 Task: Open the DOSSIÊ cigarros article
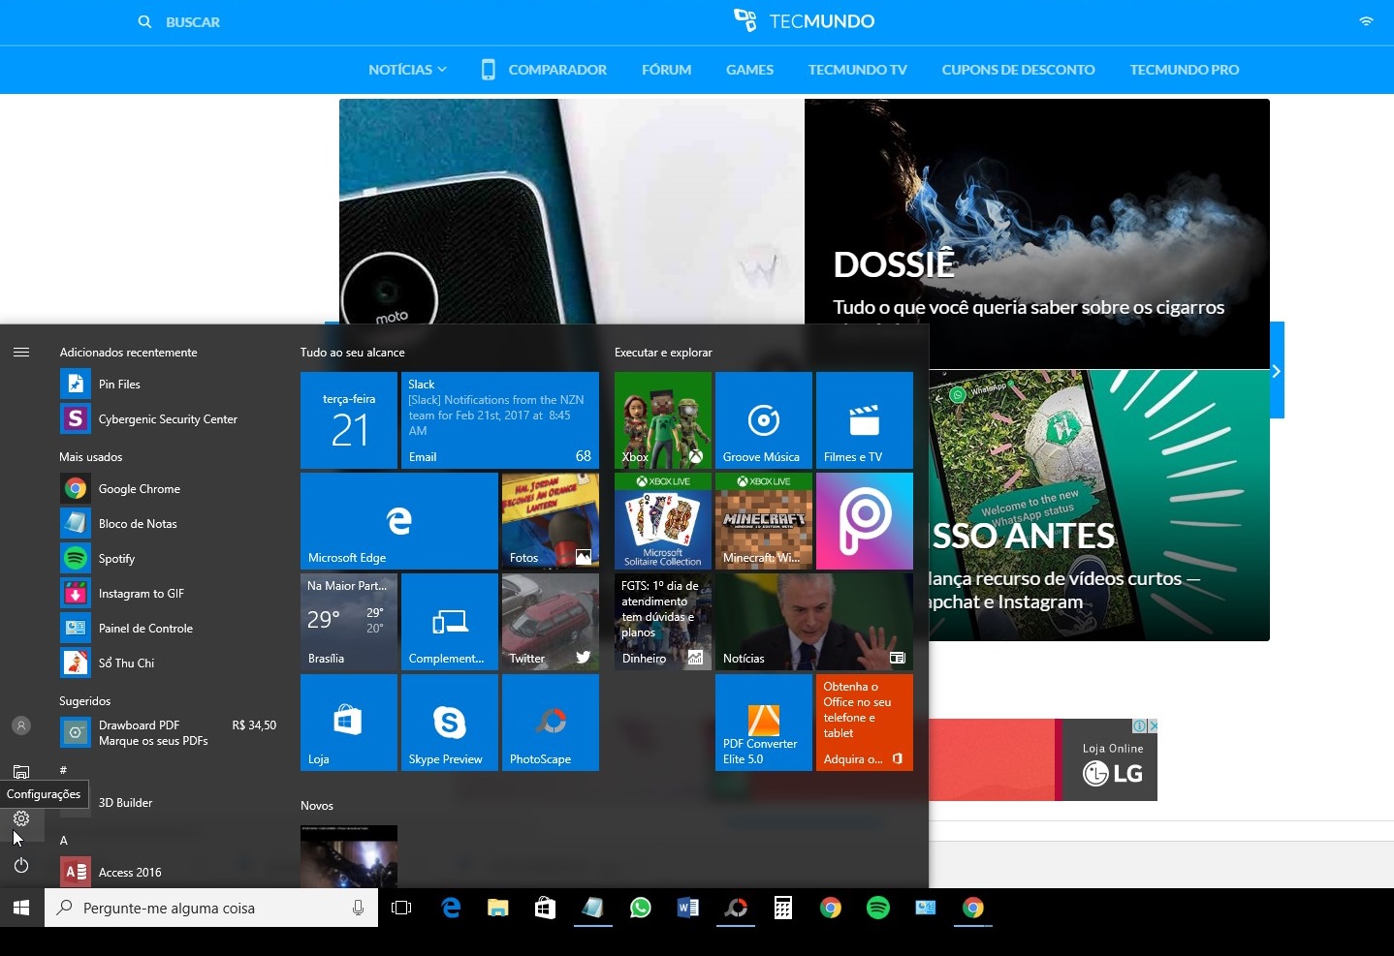pyautogui.click(x=1037, y=233)
